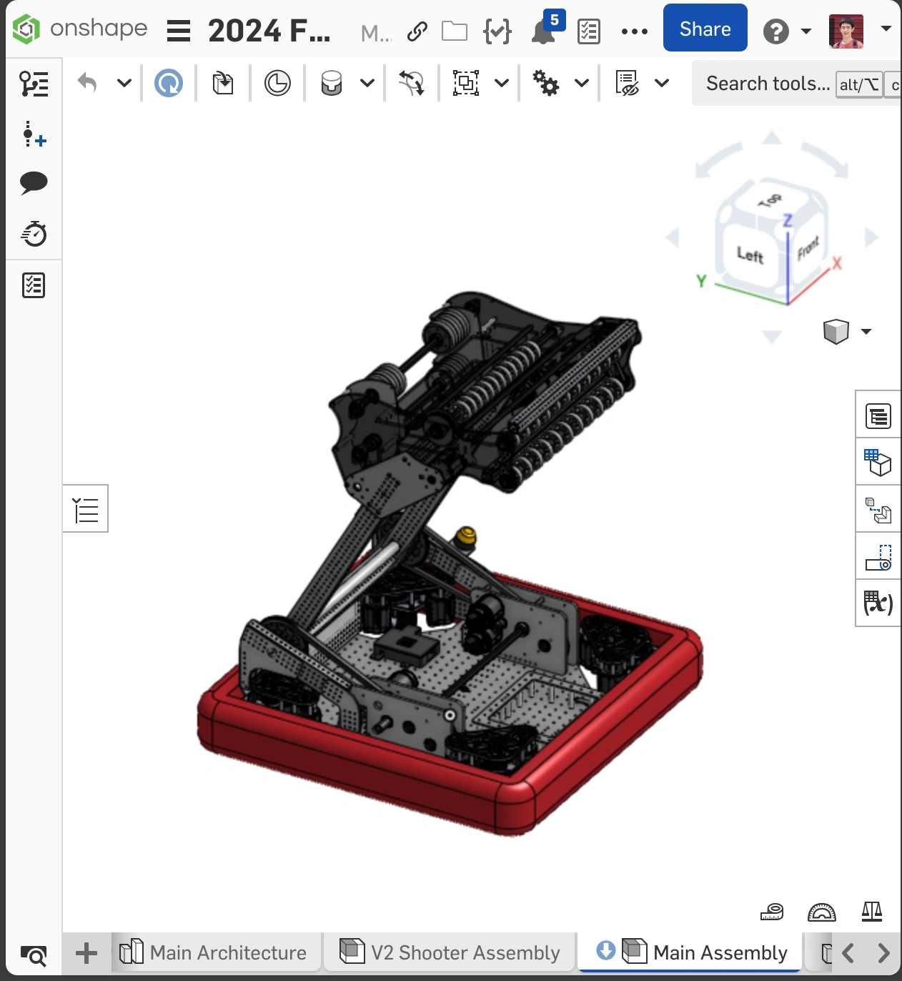902x981 pixels.
Task: Click the tape measure tool icon
Action: point(772,912)
